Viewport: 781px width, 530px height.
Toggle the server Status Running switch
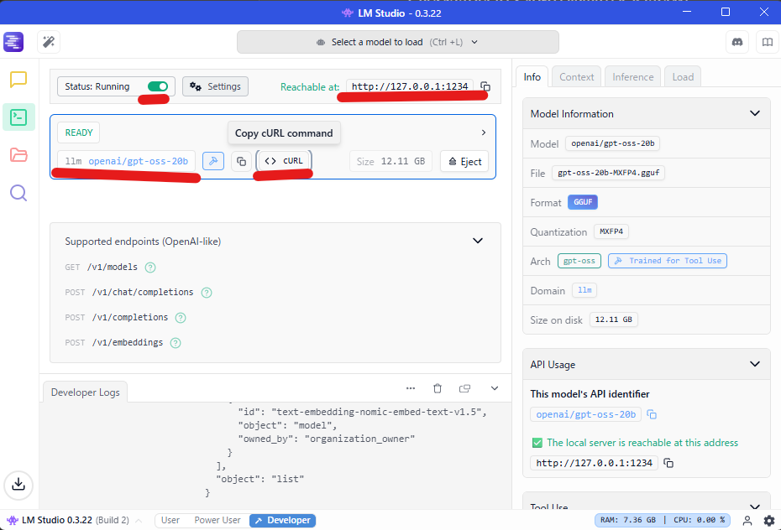(x=157, y=86)
